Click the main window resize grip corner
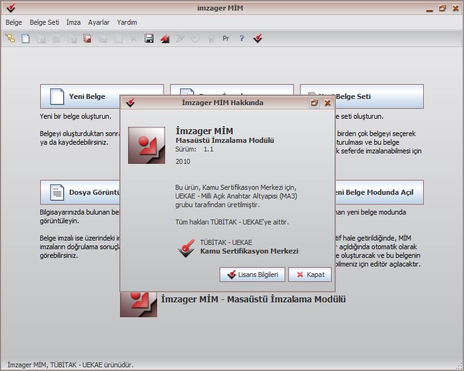Screen dimensions: 464x371 tap(460, 367)
